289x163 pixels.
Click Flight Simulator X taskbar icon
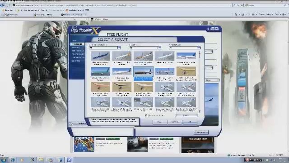(69, 160)
